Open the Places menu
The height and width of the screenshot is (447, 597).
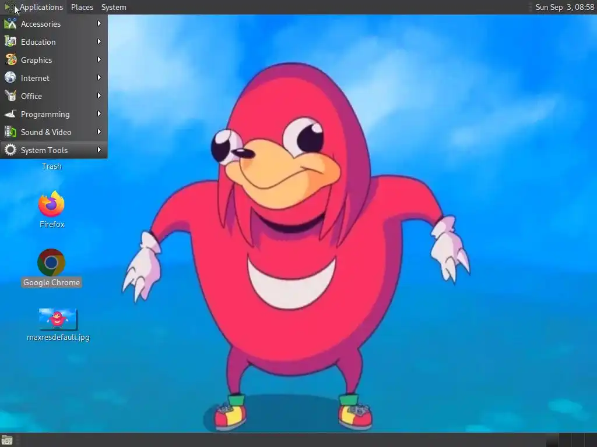82,7
